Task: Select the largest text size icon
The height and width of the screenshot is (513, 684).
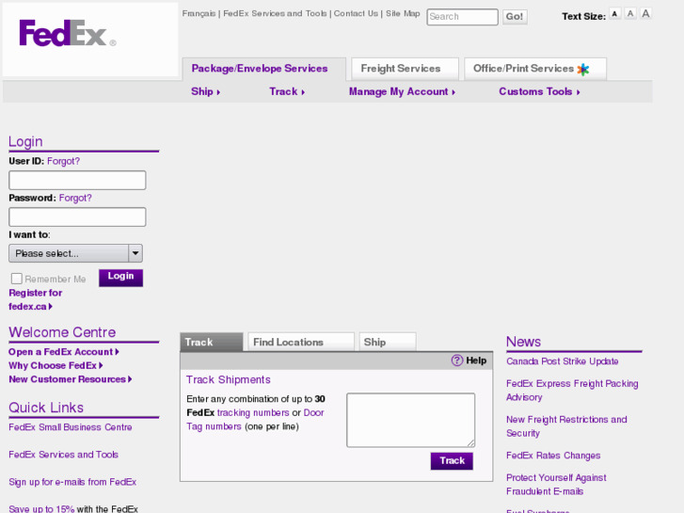Action: click(x=645, y=13)
